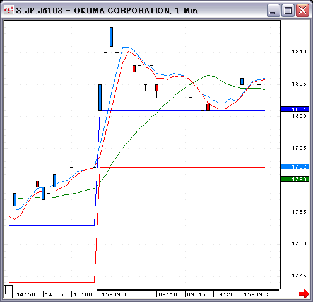
Task: Click the 1805 price axis value
Action: pyautogui.click(x=299, y=84)
